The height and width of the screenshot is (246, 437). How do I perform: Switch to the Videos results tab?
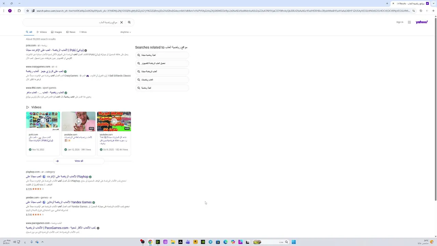tap(42, 32)
